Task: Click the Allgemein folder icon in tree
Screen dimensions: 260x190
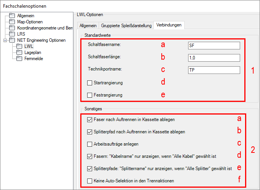Action: click(x=12, y=16)
